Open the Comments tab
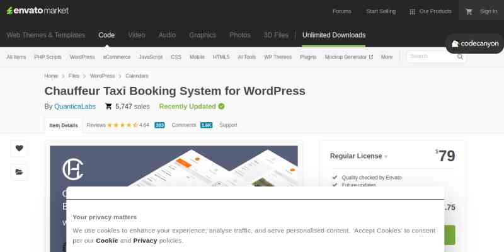The height and width of the screenshot is (252, 504). tap(192, 125)
